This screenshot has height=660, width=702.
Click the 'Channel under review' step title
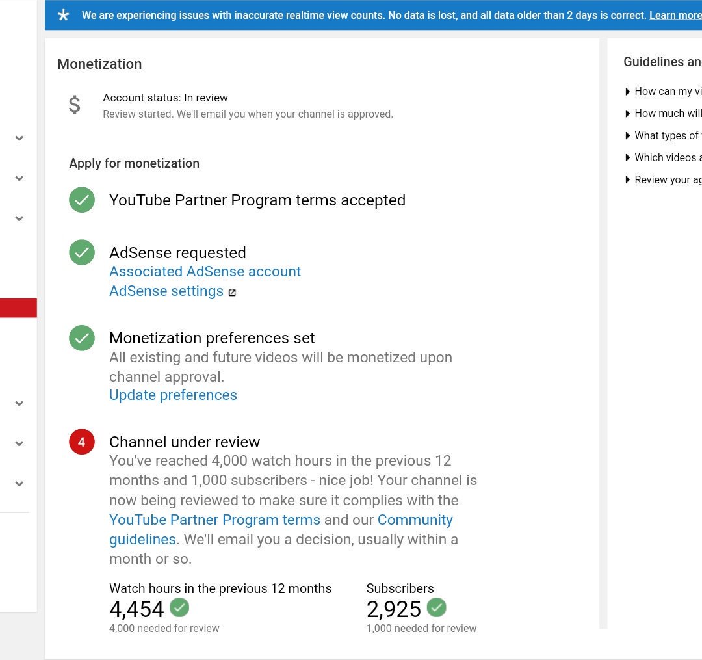pos(185,442)
